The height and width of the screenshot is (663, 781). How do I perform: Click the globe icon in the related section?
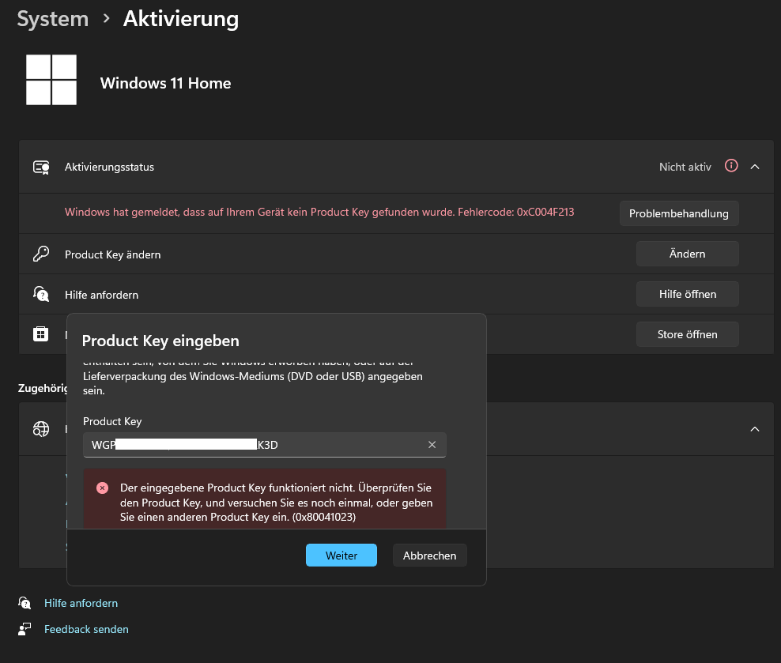coord(41,428)
